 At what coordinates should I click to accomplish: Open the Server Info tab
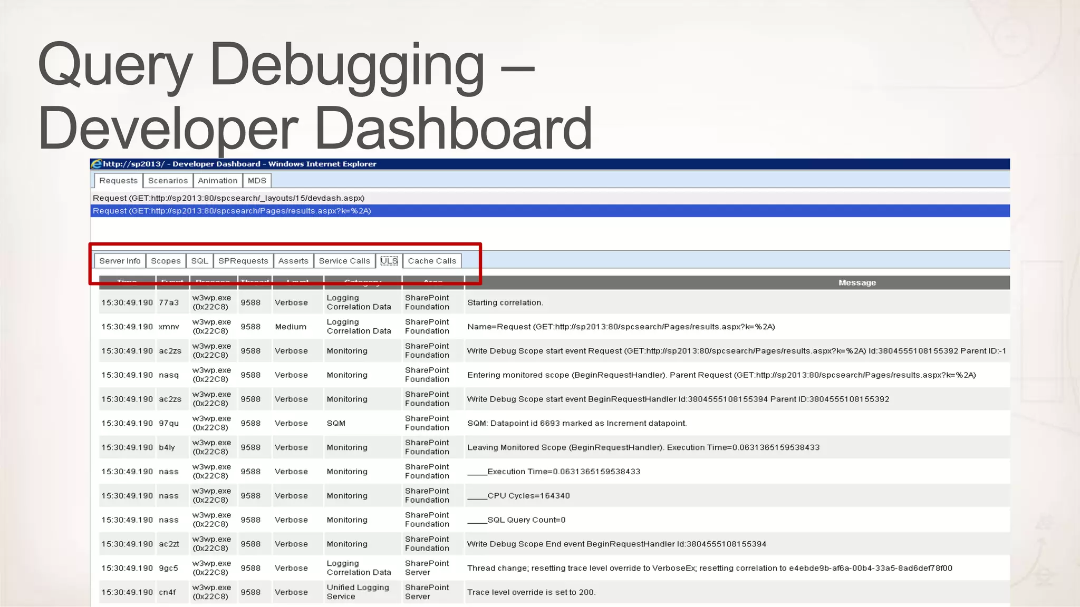coord(120,261)
